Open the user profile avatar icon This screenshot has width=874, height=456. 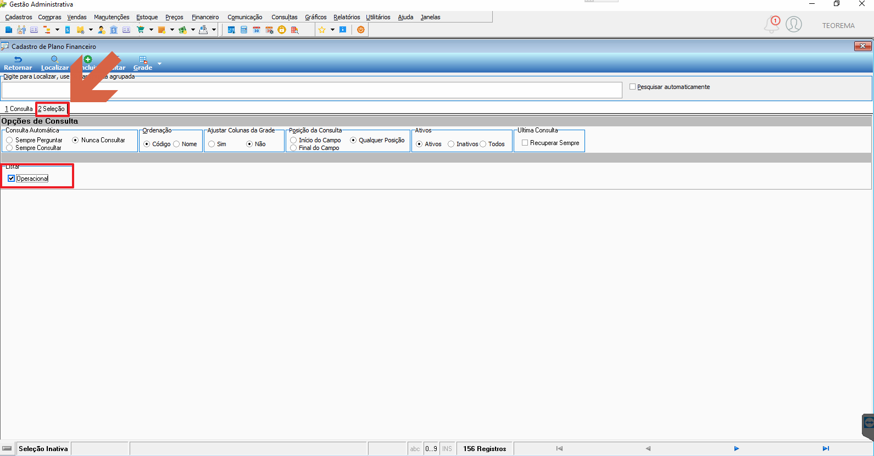pos(794,24)
